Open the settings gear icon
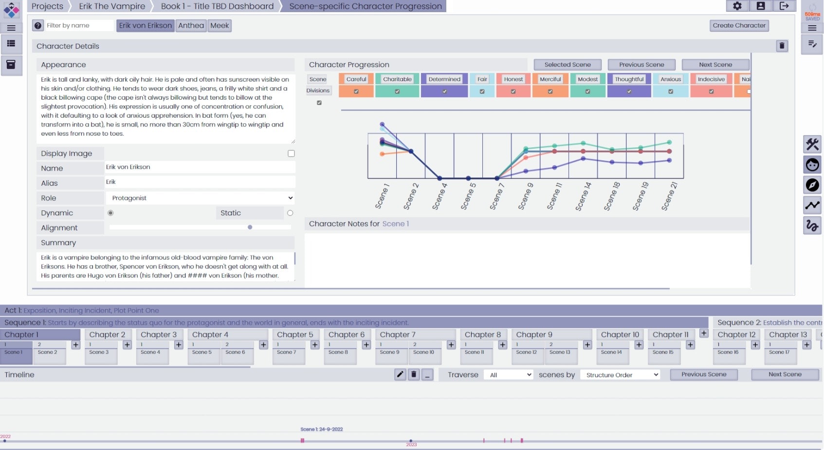This screenshot has width=824, height=450. pos(737,6)
